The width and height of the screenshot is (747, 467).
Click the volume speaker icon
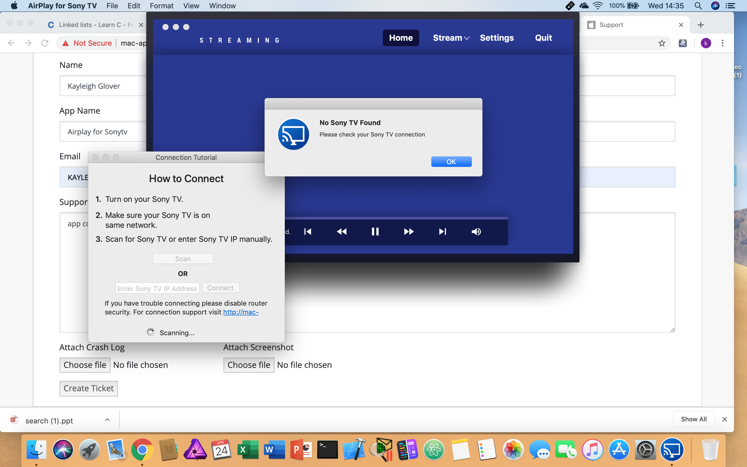(x=476, y=231)
